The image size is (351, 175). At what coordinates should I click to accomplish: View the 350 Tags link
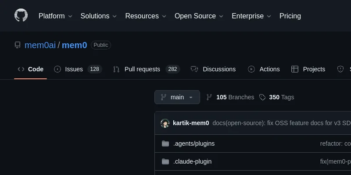click(x=276, y=97)
